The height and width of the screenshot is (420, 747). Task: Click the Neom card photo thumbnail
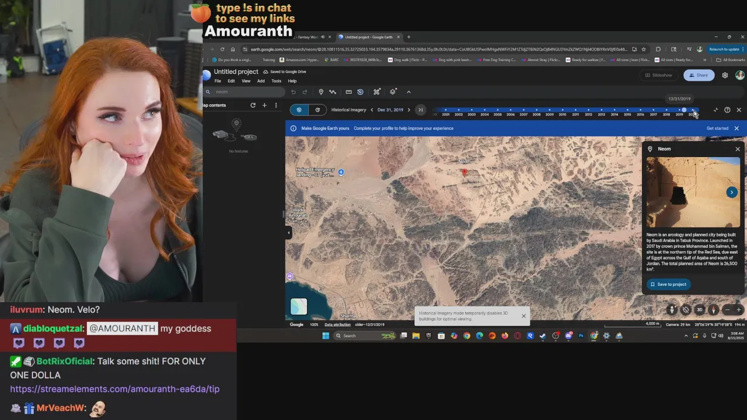[693, 192]
